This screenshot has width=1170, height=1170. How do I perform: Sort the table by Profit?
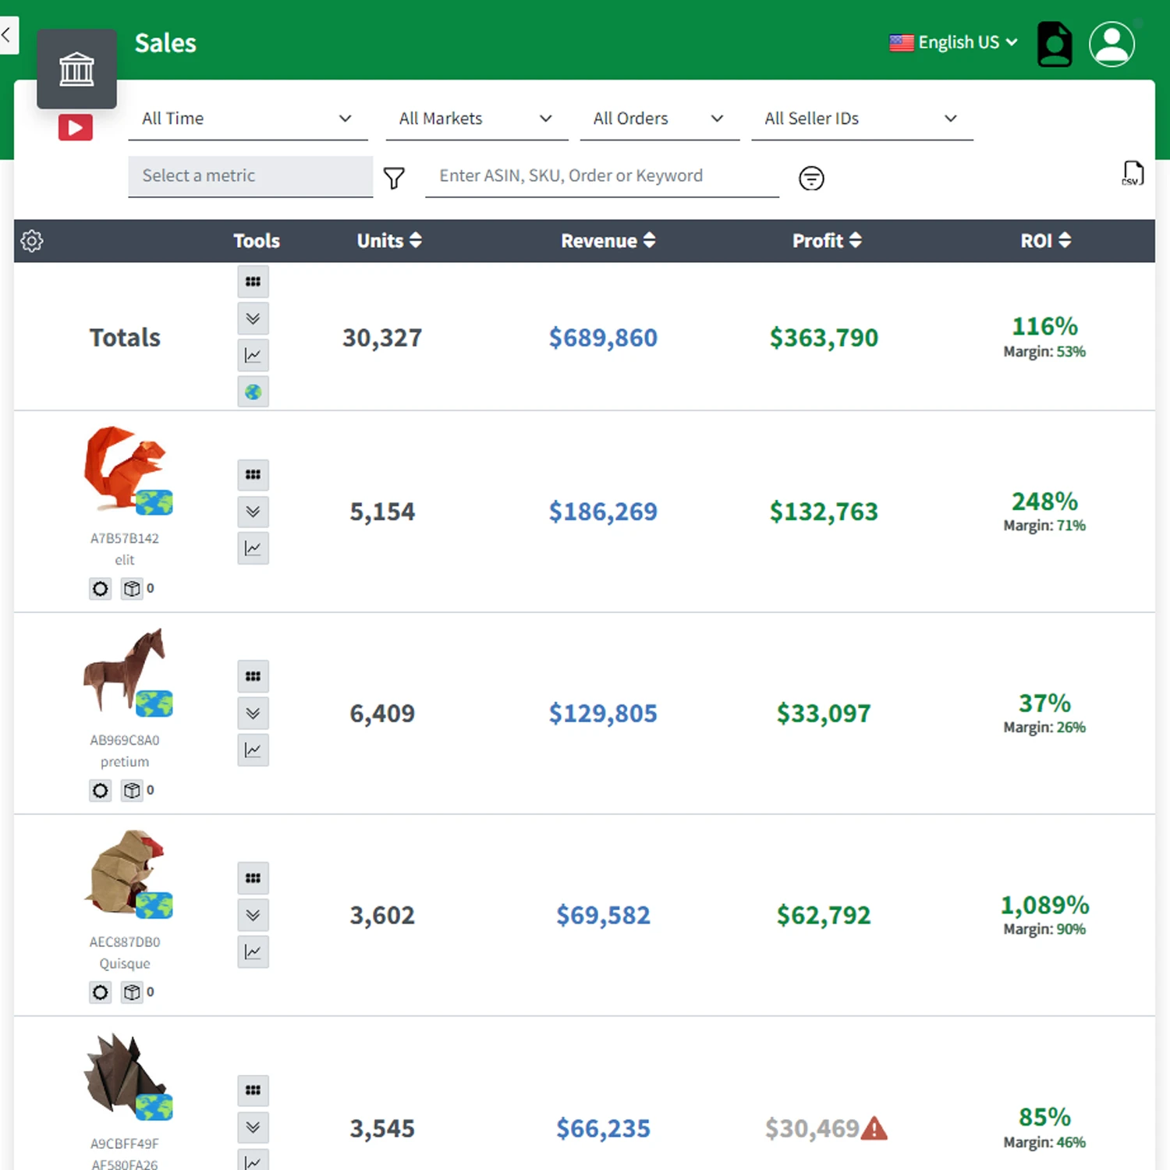827,241
